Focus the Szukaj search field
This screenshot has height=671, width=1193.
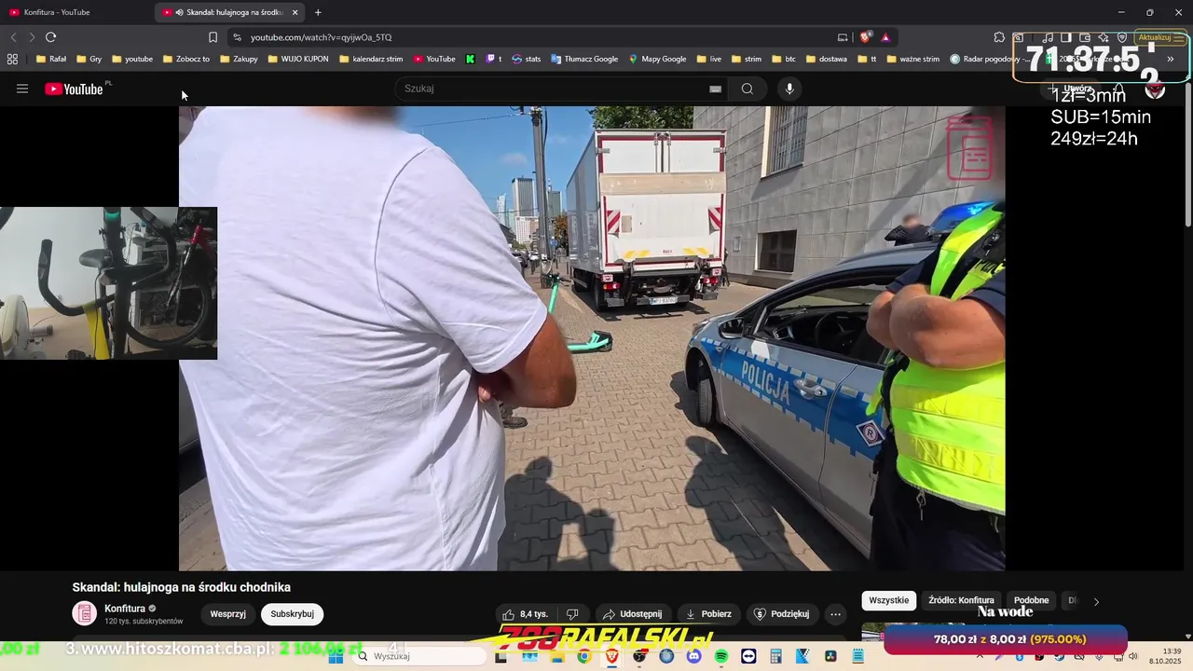pos(555,89)
